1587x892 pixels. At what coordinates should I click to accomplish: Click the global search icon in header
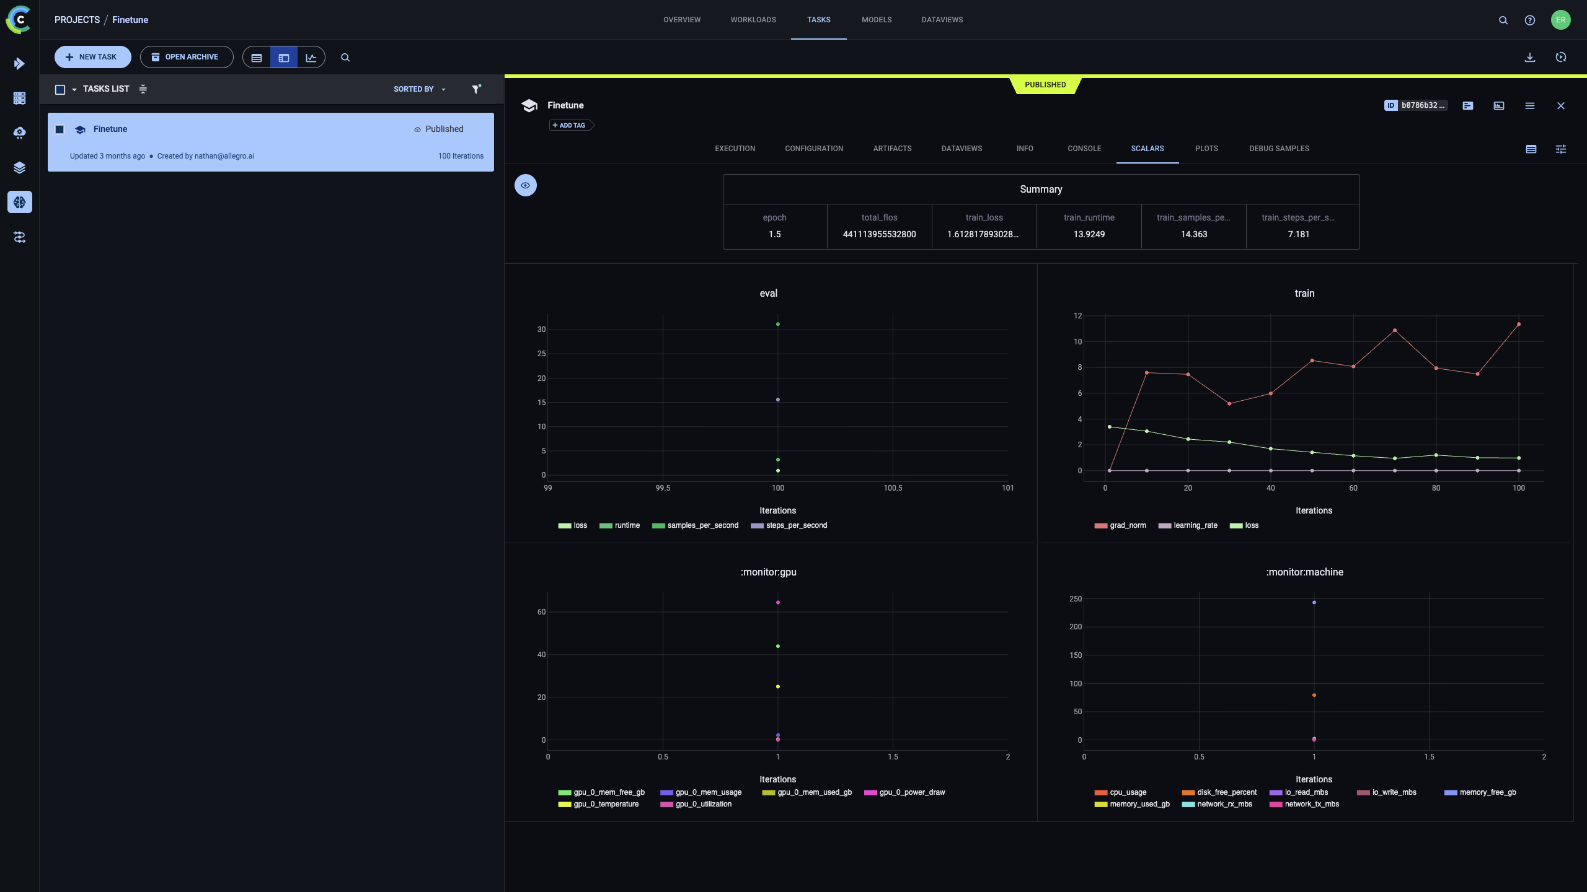tap(1503, 20)
